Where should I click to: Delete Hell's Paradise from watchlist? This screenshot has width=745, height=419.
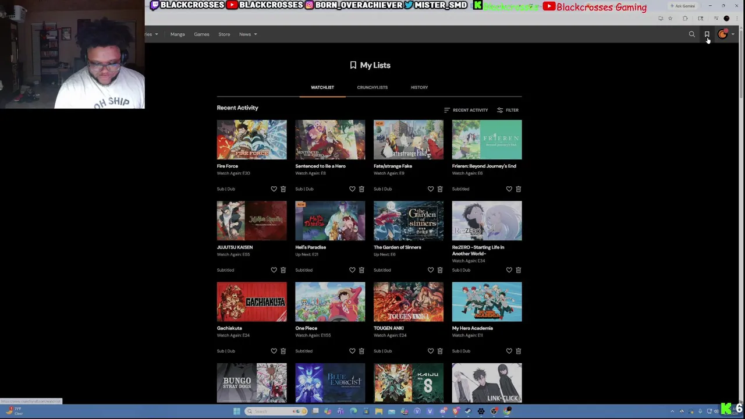(361, 270)
